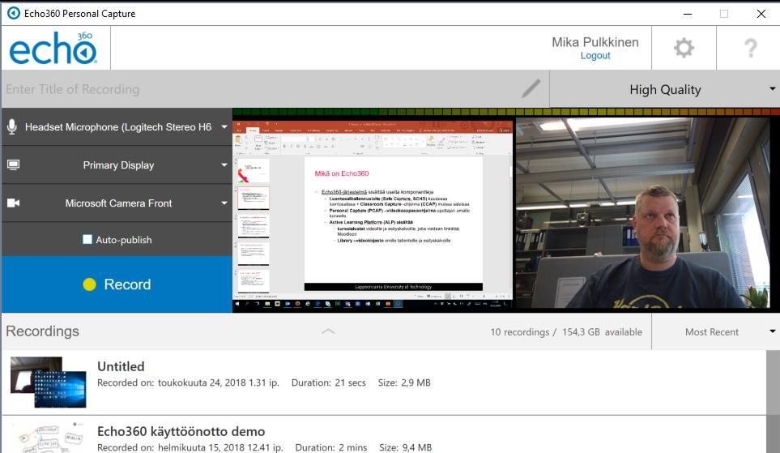
Task: Click the echo360 logo
Action: coord(53,49)
